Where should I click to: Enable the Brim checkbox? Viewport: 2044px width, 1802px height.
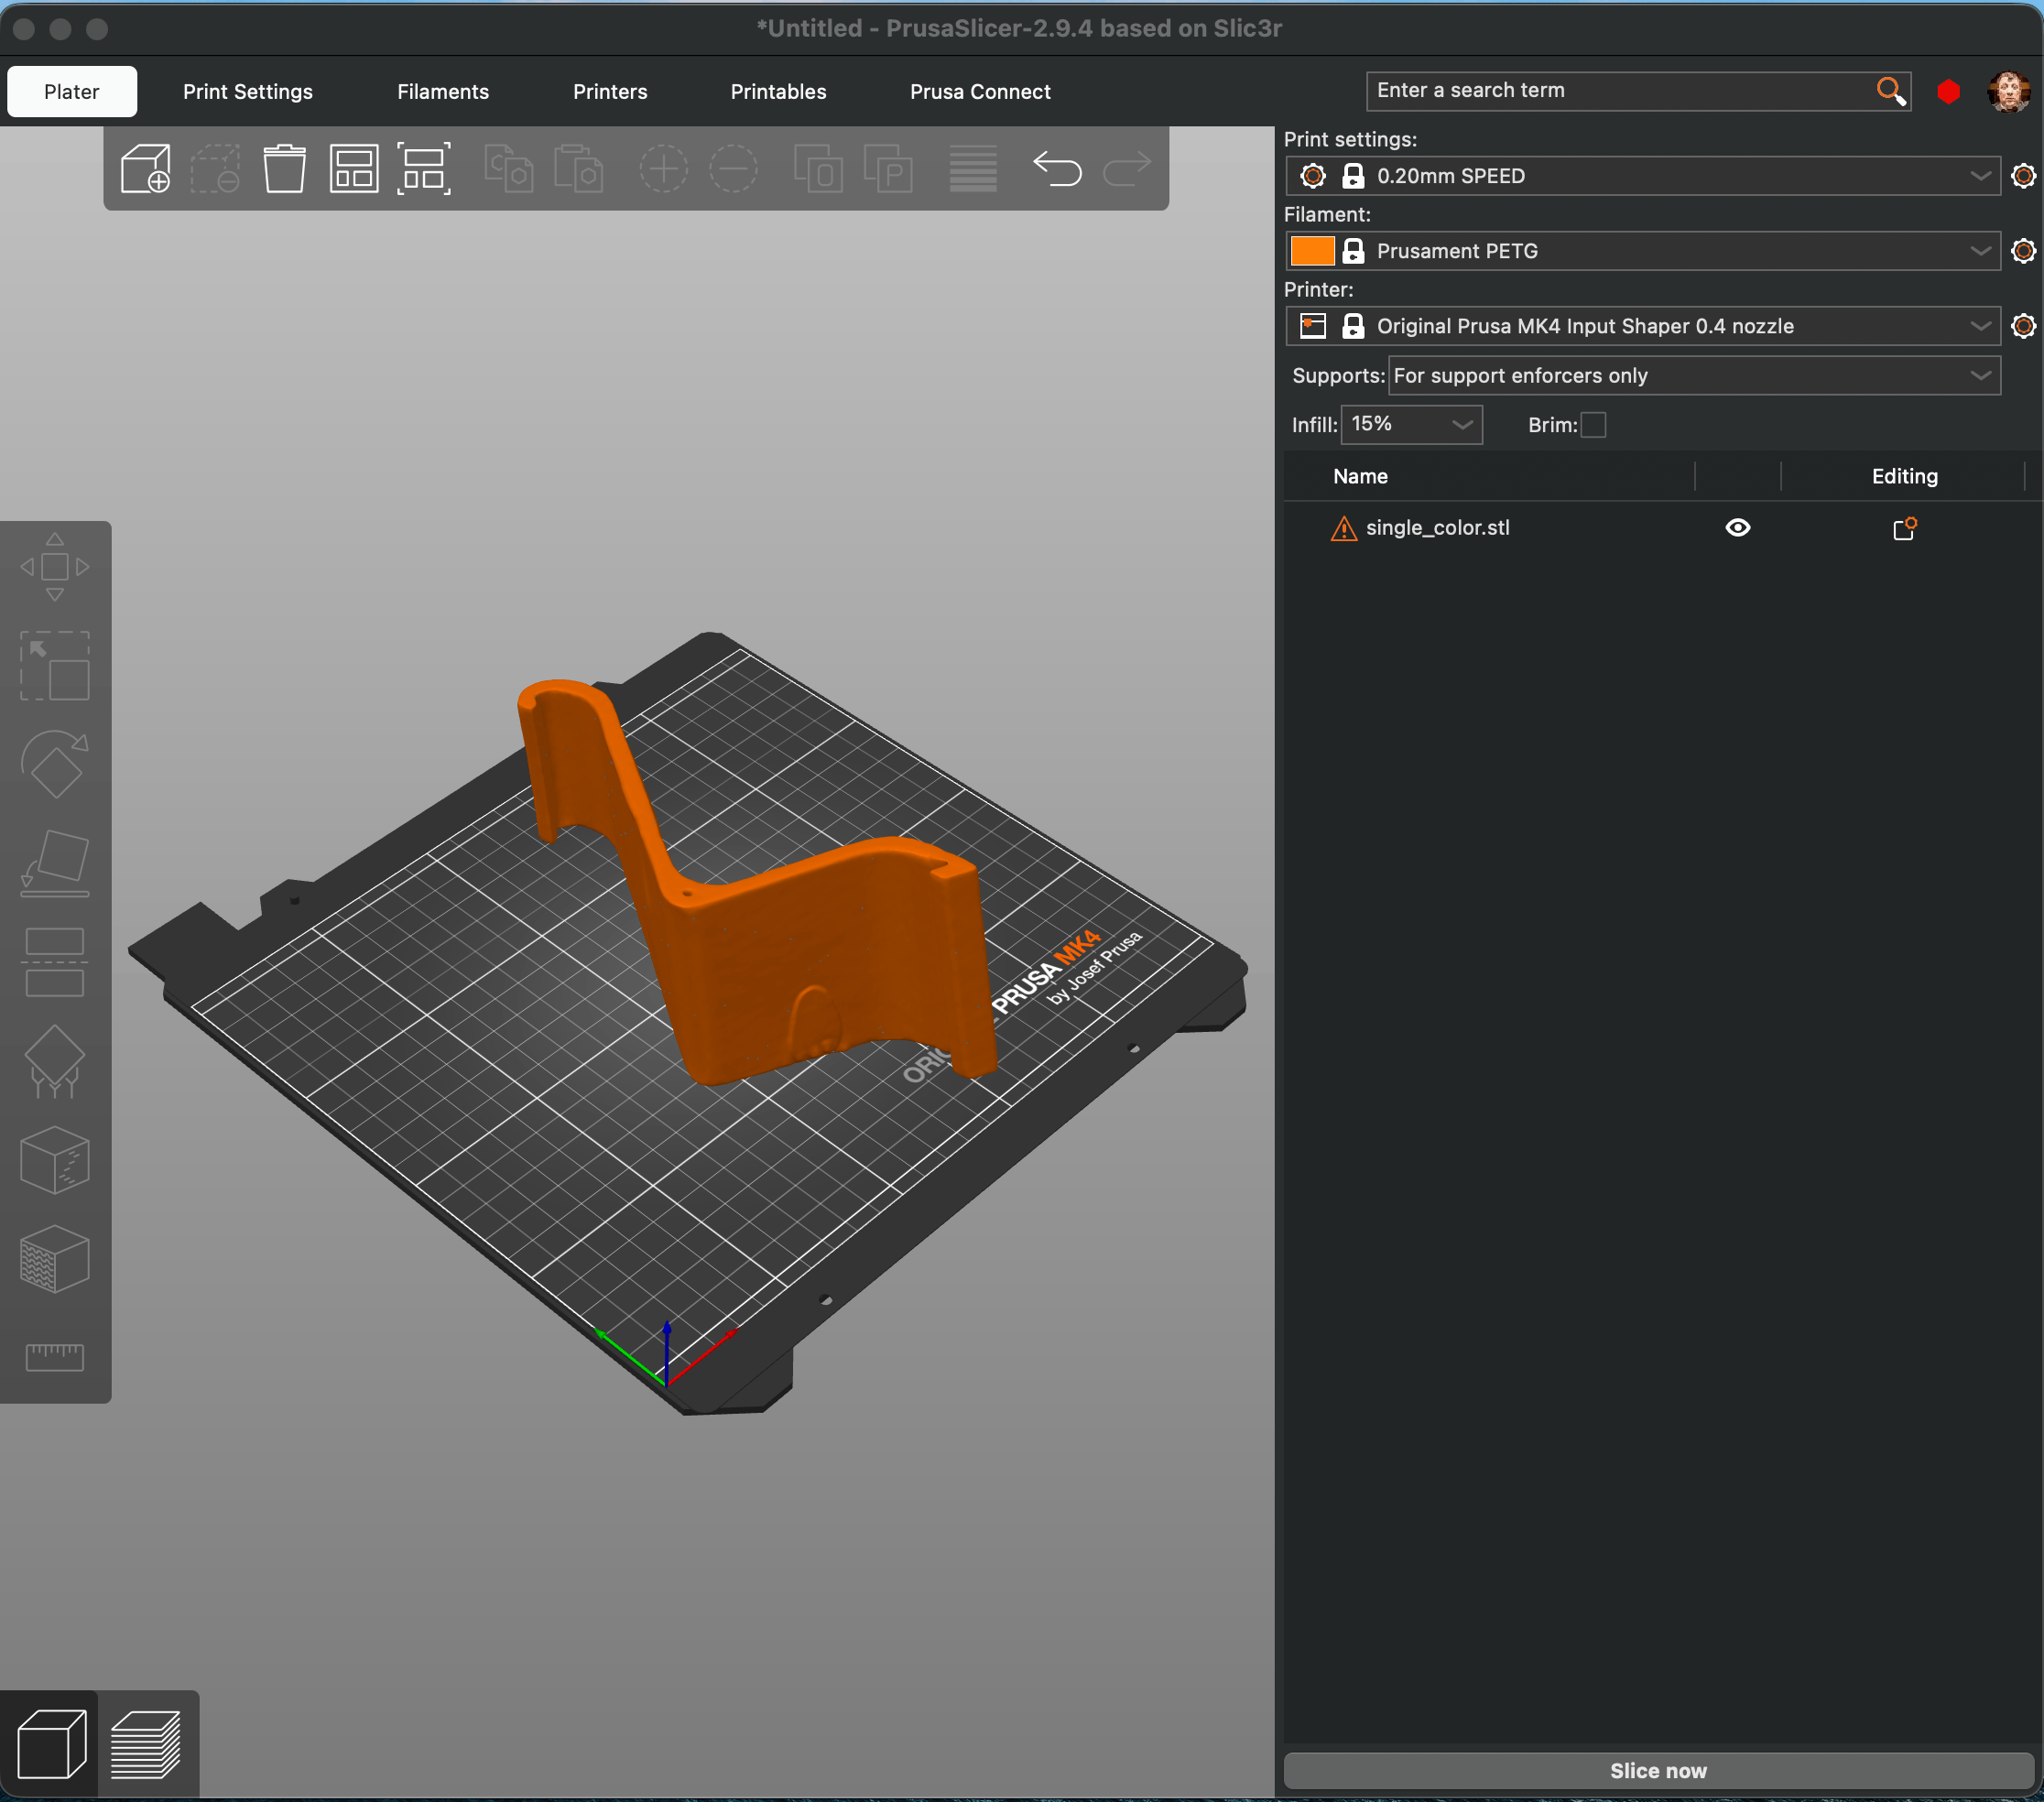tap(1593, 425)
